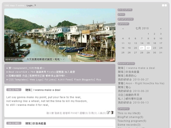This screenshot has width=171, height=128.
Task: Open recent article '我的碎碎念 2010-06-20'
Action: pyautogui.click(x=133, y=91)
